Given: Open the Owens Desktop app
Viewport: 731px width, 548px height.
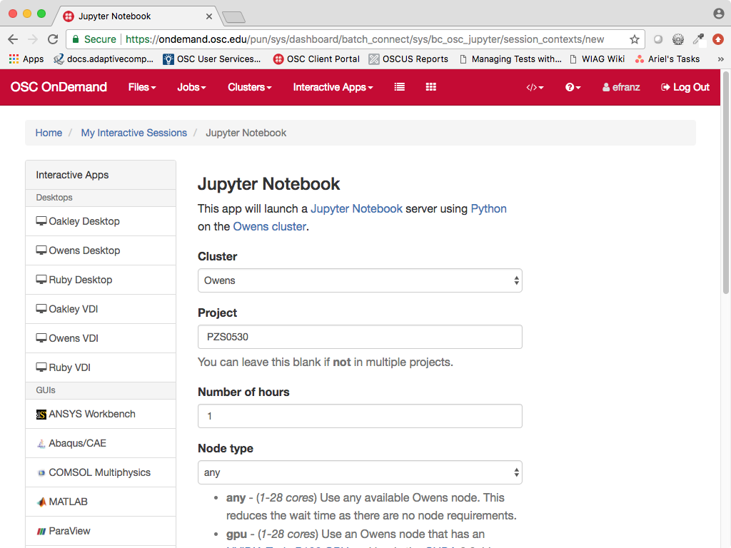Looking at the screenshot, I should (101, 250).
